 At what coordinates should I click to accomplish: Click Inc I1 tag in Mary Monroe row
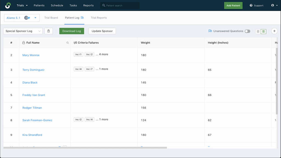coord(78,54)
